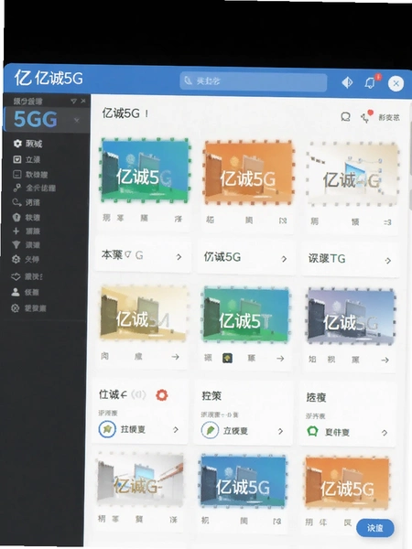Screen dimensions: 412x549
Task: Open the bottom-row blue 亿诚5G thumbnail
Action: [244, 481]
